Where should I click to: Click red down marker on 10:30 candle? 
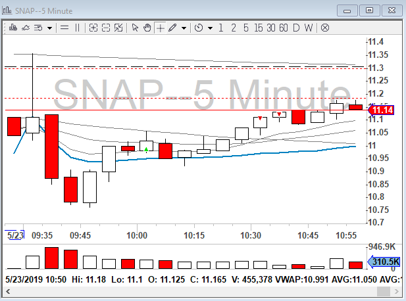tap(260, 118)
